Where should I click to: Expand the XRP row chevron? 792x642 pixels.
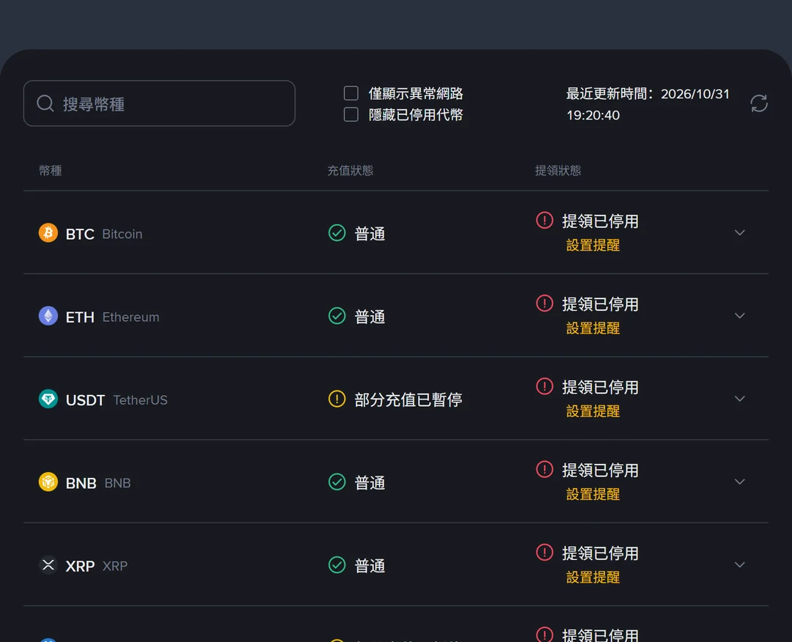click(x=739, y=565)
